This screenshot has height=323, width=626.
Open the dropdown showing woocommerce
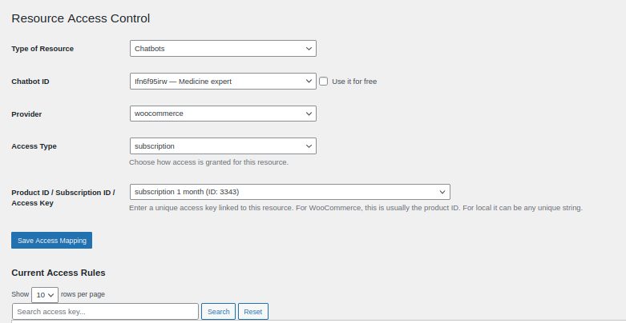pos(216,114)
